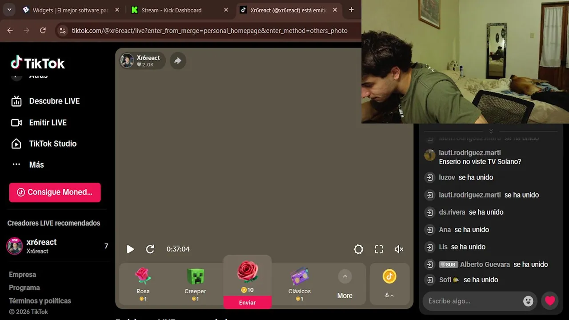
Task: Go forward in browser
Action: click(27, 31)
